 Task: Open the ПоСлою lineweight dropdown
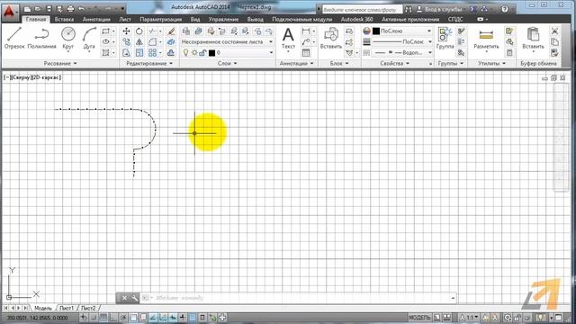402,42
